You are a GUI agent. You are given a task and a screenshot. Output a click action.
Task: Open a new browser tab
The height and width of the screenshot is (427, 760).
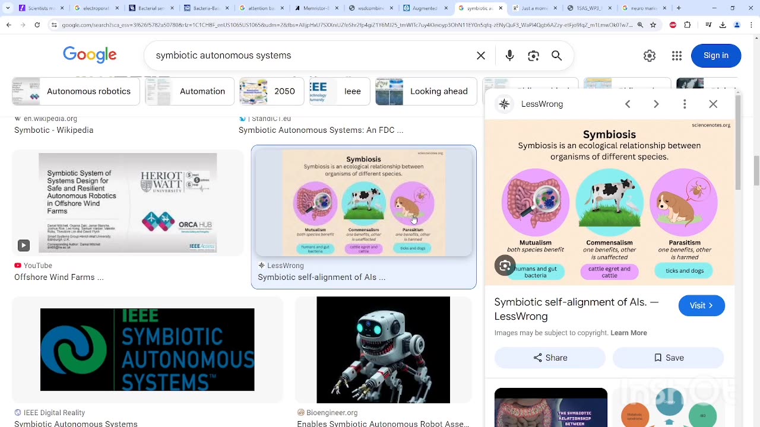[x=679, y=8]
